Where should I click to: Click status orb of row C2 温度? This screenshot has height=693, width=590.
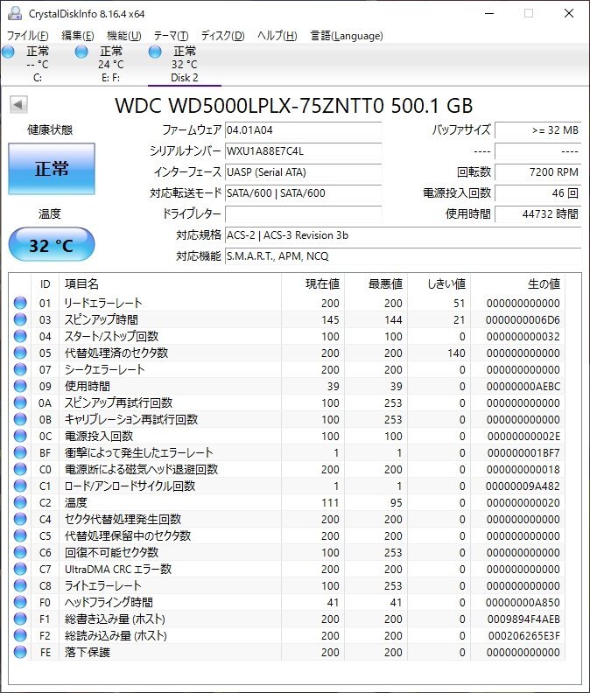click(20, 502)
